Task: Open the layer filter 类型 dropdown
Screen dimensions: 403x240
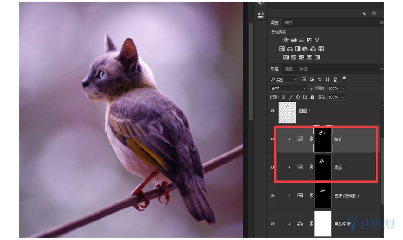Action: (x=283, y=80)
